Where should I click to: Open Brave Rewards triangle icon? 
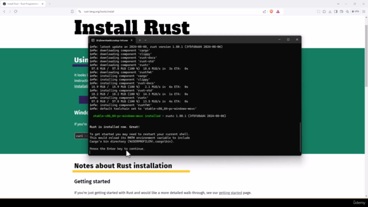pos(278,11)
